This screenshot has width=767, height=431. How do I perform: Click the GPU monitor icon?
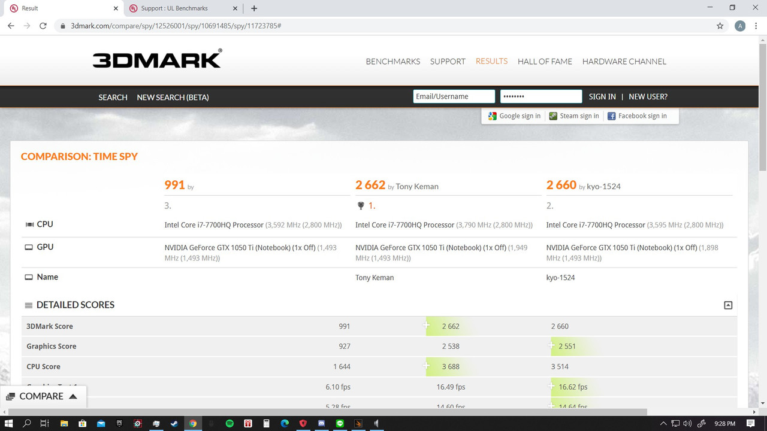pos(29,247)
